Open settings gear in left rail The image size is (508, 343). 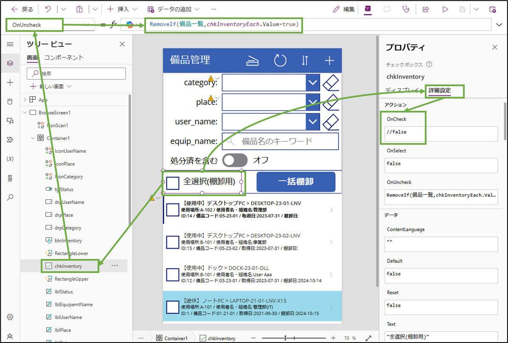[10, 317]
